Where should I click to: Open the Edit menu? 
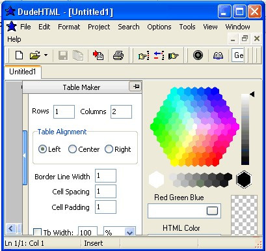click(x=44, y=27)
